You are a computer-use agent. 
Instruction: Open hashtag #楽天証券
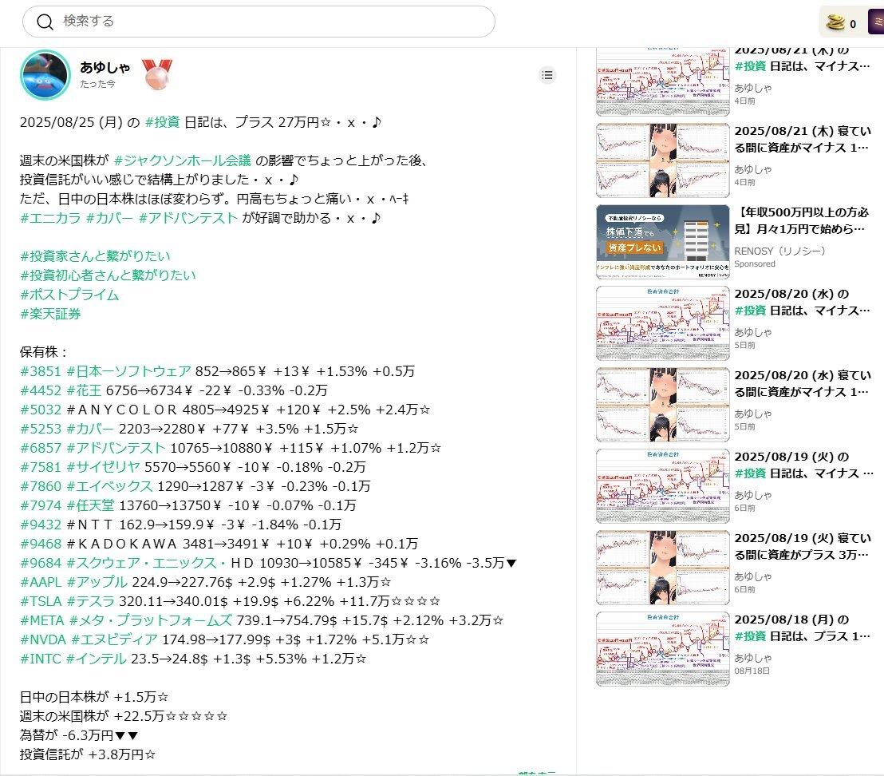pos(51,314)
